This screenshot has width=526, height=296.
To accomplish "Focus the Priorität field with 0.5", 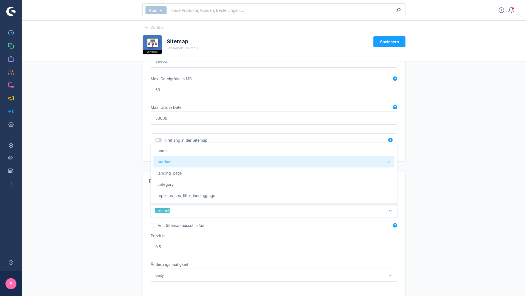I will (274, 247).
